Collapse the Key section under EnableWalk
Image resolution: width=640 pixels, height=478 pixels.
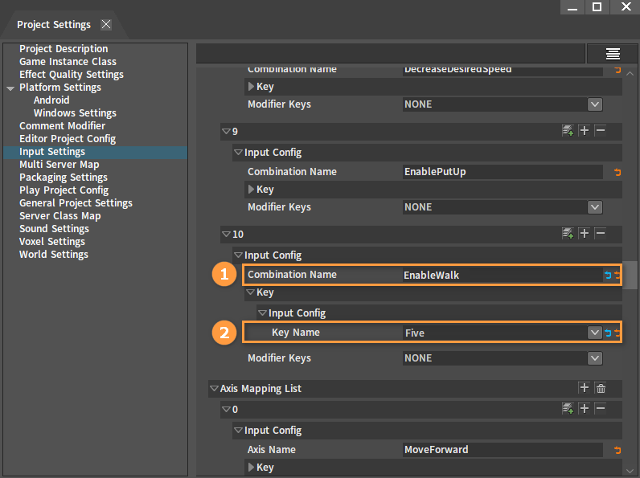coord(250,292)
